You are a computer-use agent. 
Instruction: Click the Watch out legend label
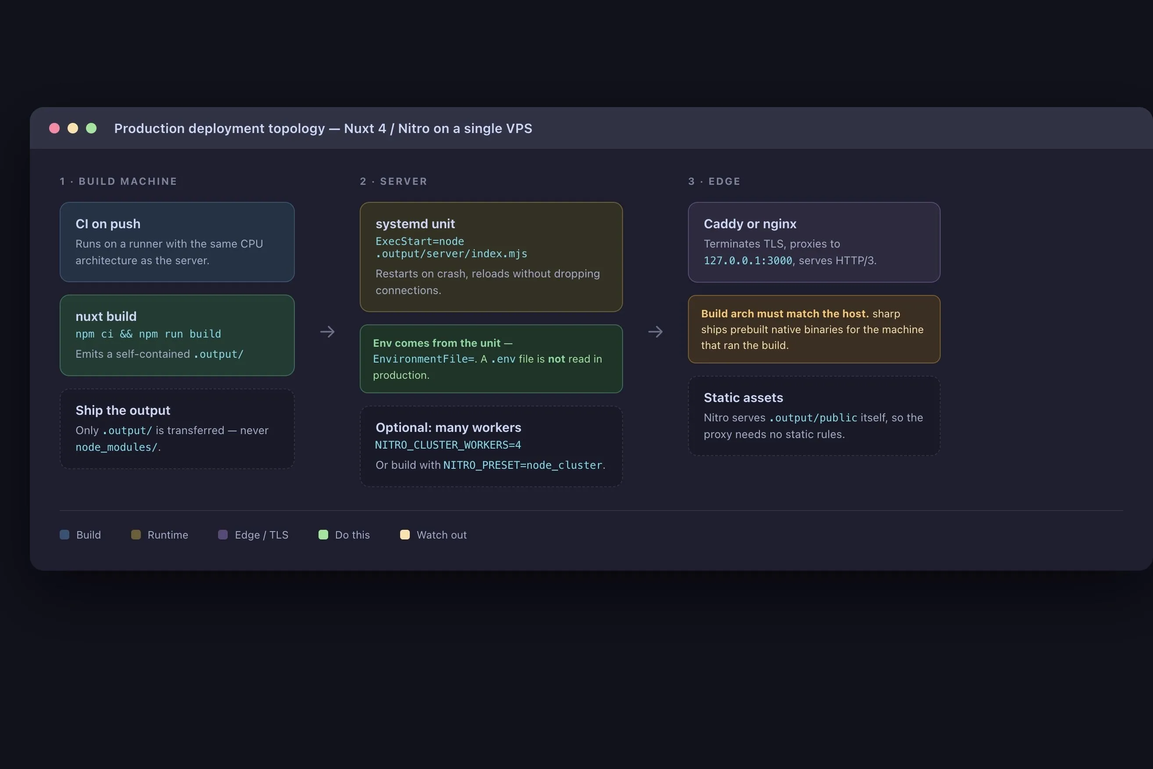pyautogui.click(x=441, y=535)
